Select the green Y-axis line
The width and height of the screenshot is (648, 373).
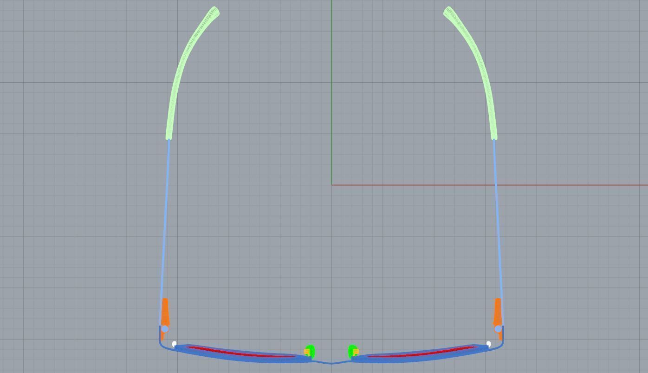click(331, 92)
